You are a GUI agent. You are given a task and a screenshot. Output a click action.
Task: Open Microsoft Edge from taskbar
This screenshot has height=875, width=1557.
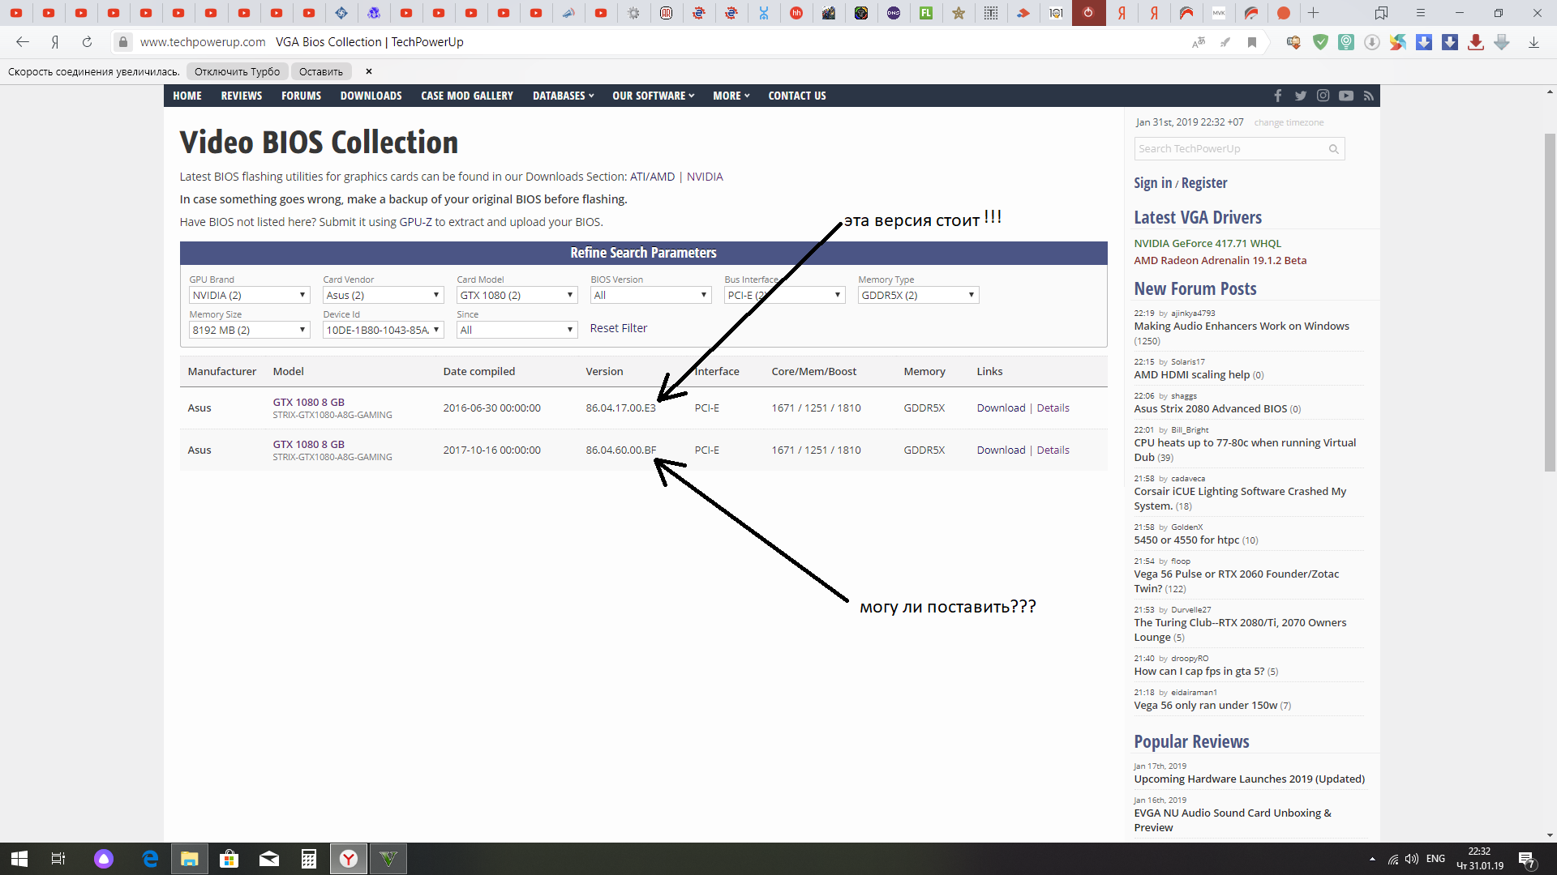pos(150,859)
